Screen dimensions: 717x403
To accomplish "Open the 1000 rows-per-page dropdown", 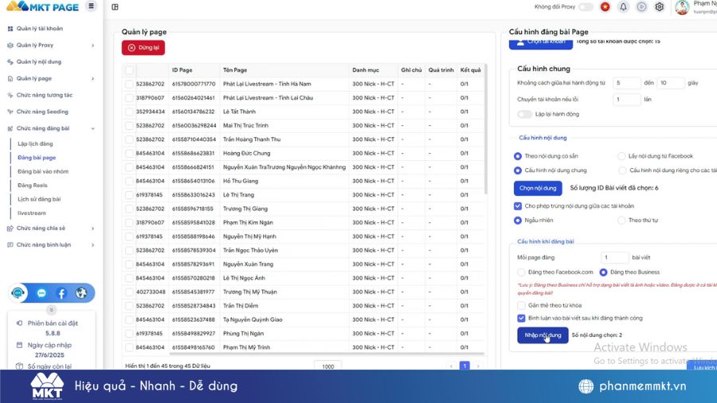I will tap(328, 366).
